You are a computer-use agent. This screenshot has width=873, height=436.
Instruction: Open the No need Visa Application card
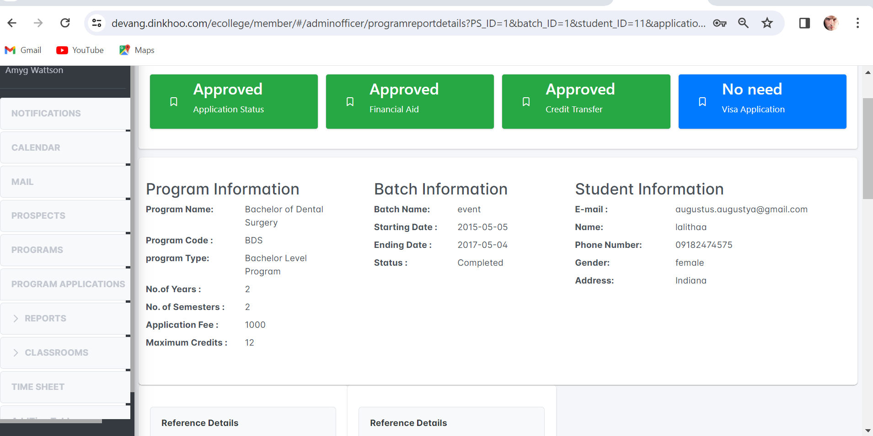(762, 101)
